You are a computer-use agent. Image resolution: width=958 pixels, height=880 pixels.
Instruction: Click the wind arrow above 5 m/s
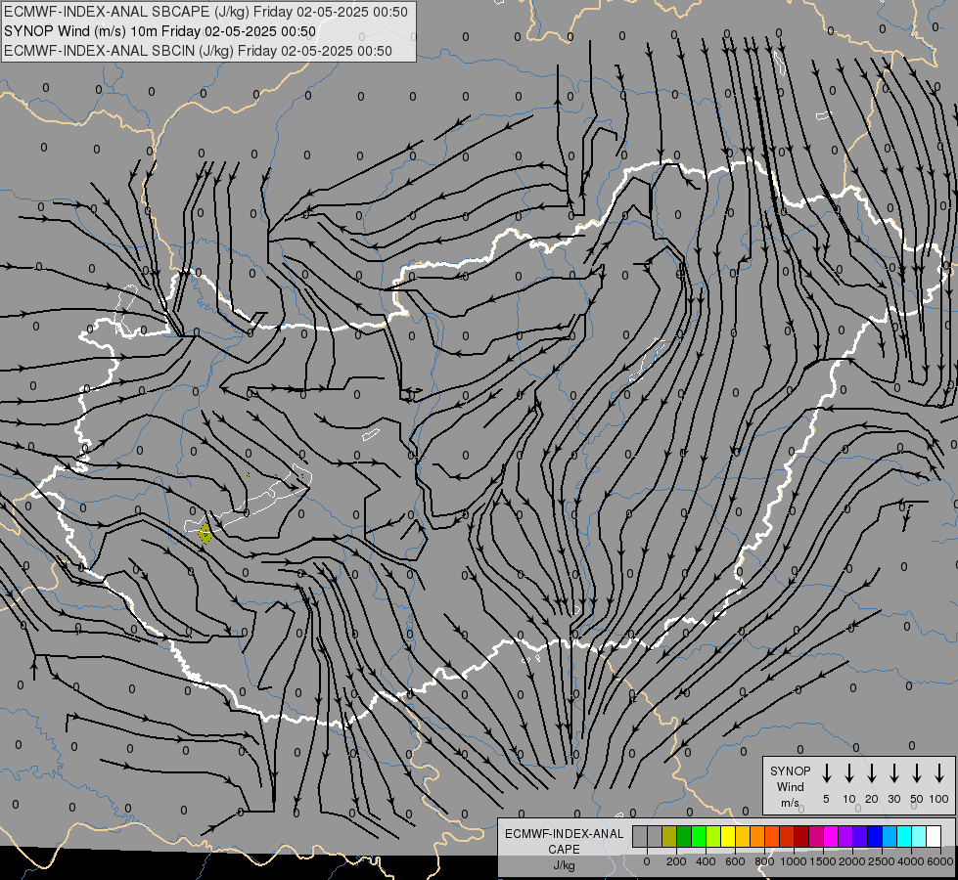point(826,773)
